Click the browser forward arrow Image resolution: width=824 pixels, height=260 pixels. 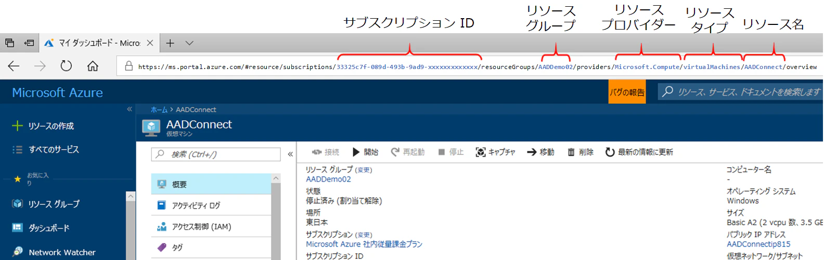[40, 66]
